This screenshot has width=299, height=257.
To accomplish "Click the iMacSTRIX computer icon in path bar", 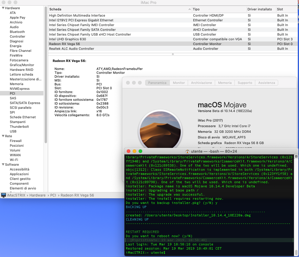I will [x=4, y=195].
